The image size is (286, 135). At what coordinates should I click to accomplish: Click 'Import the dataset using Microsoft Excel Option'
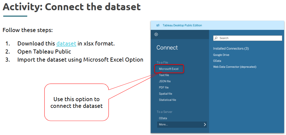80,60
